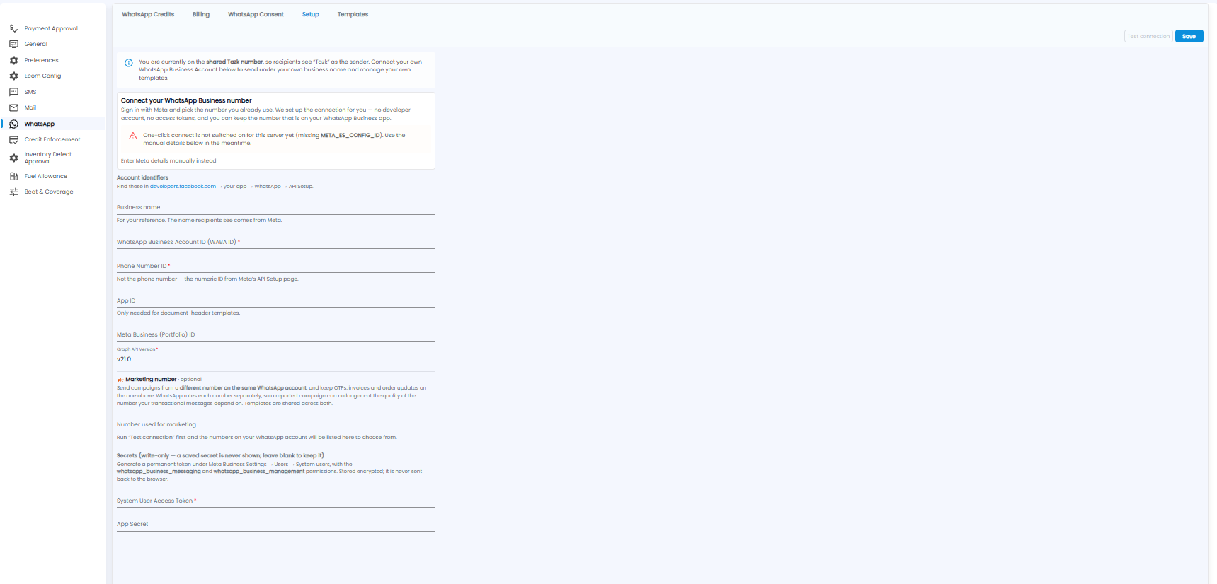
Task: Open the Number used for marketing field
Action: click(x=276, y=424)
